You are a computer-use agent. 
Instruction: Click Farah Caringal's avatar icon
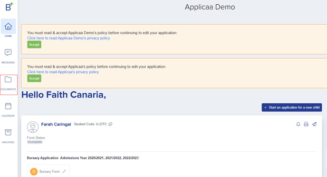(x=33, y=127)
